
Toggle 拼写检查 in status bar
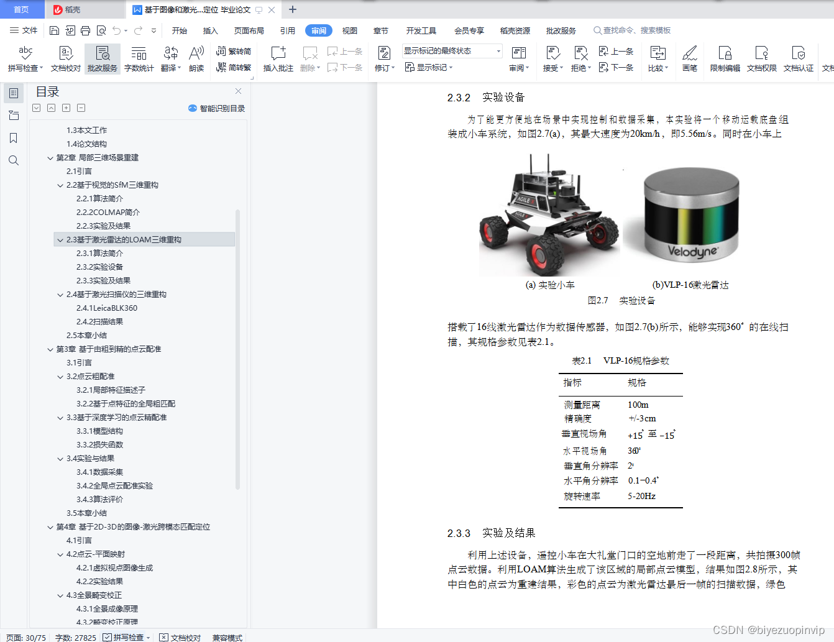pos(127,637)
